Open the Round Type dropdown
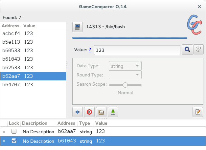The height and width of the screenshot is (150, 206). (125, 75)
